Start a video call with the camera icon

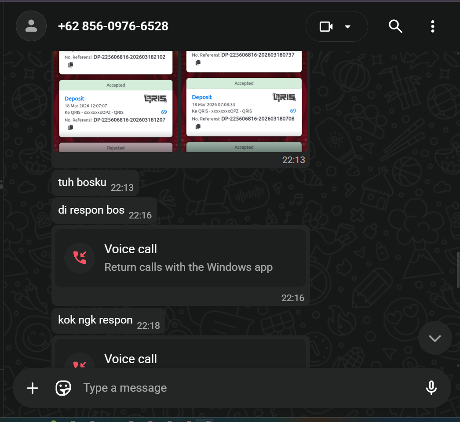(326, 27)
